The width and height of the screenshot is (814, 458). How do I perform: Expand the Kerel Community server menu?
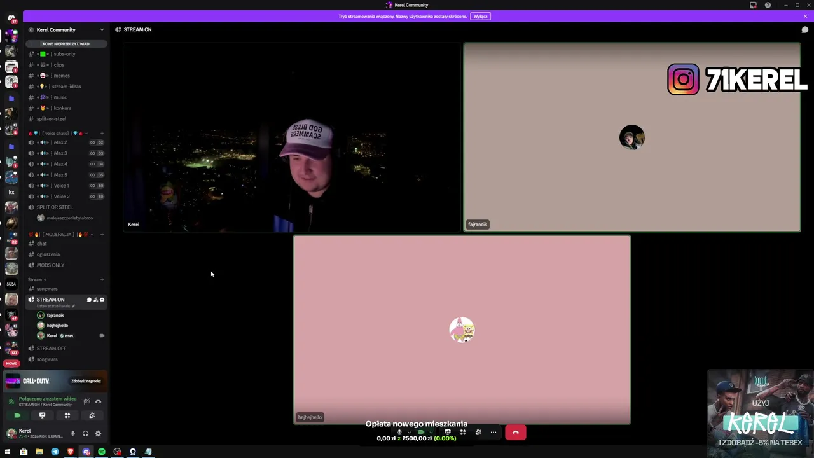pyautogui.click(x=66, y=30)
